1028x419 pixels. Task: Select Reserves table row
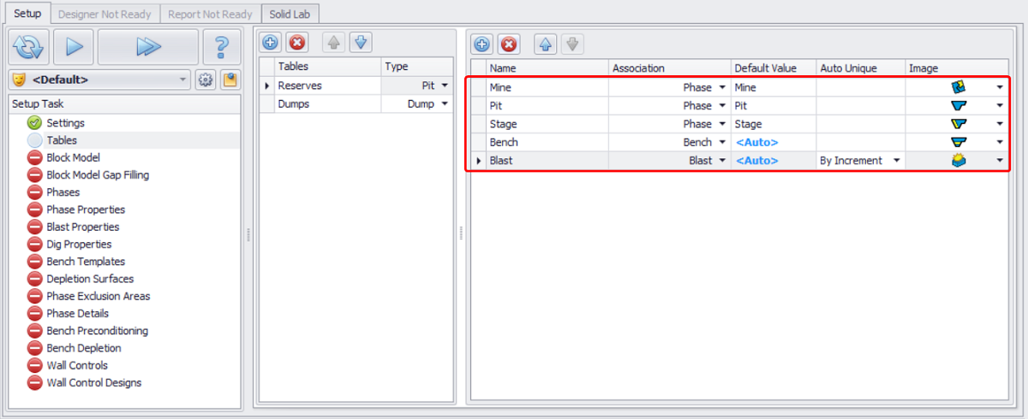356,86
